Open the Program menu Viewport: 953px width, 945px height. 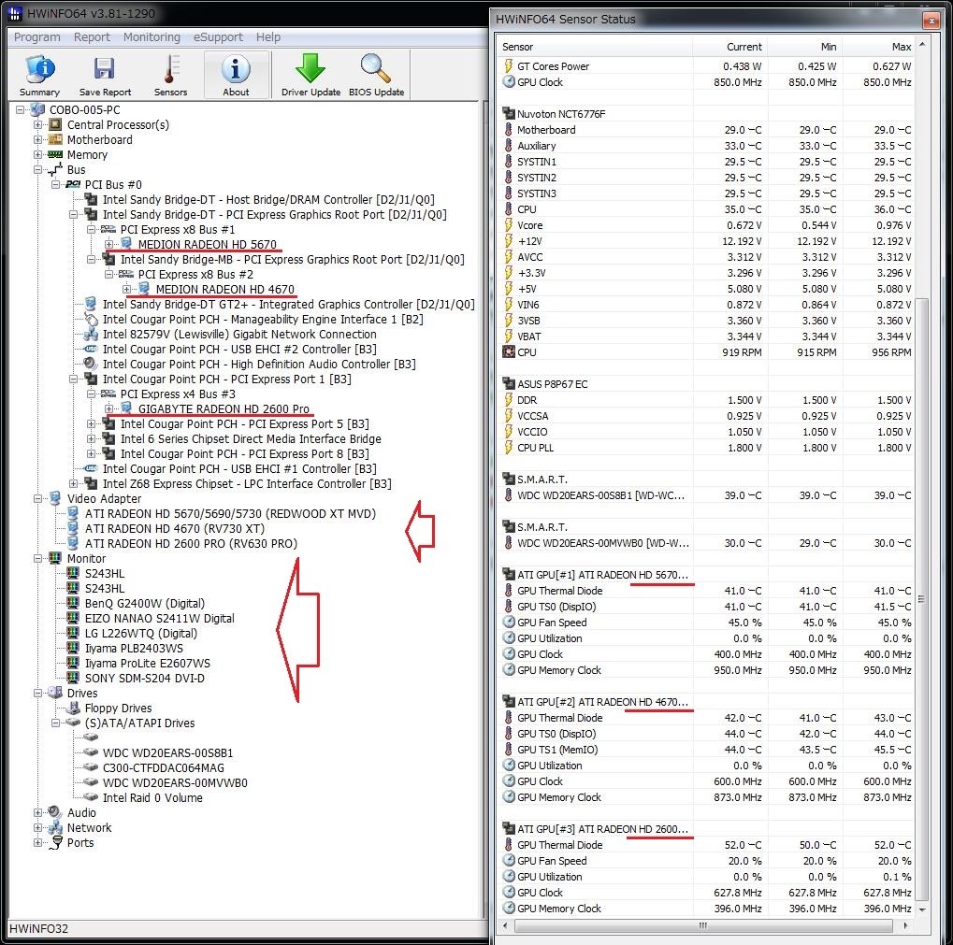(37, 37)
